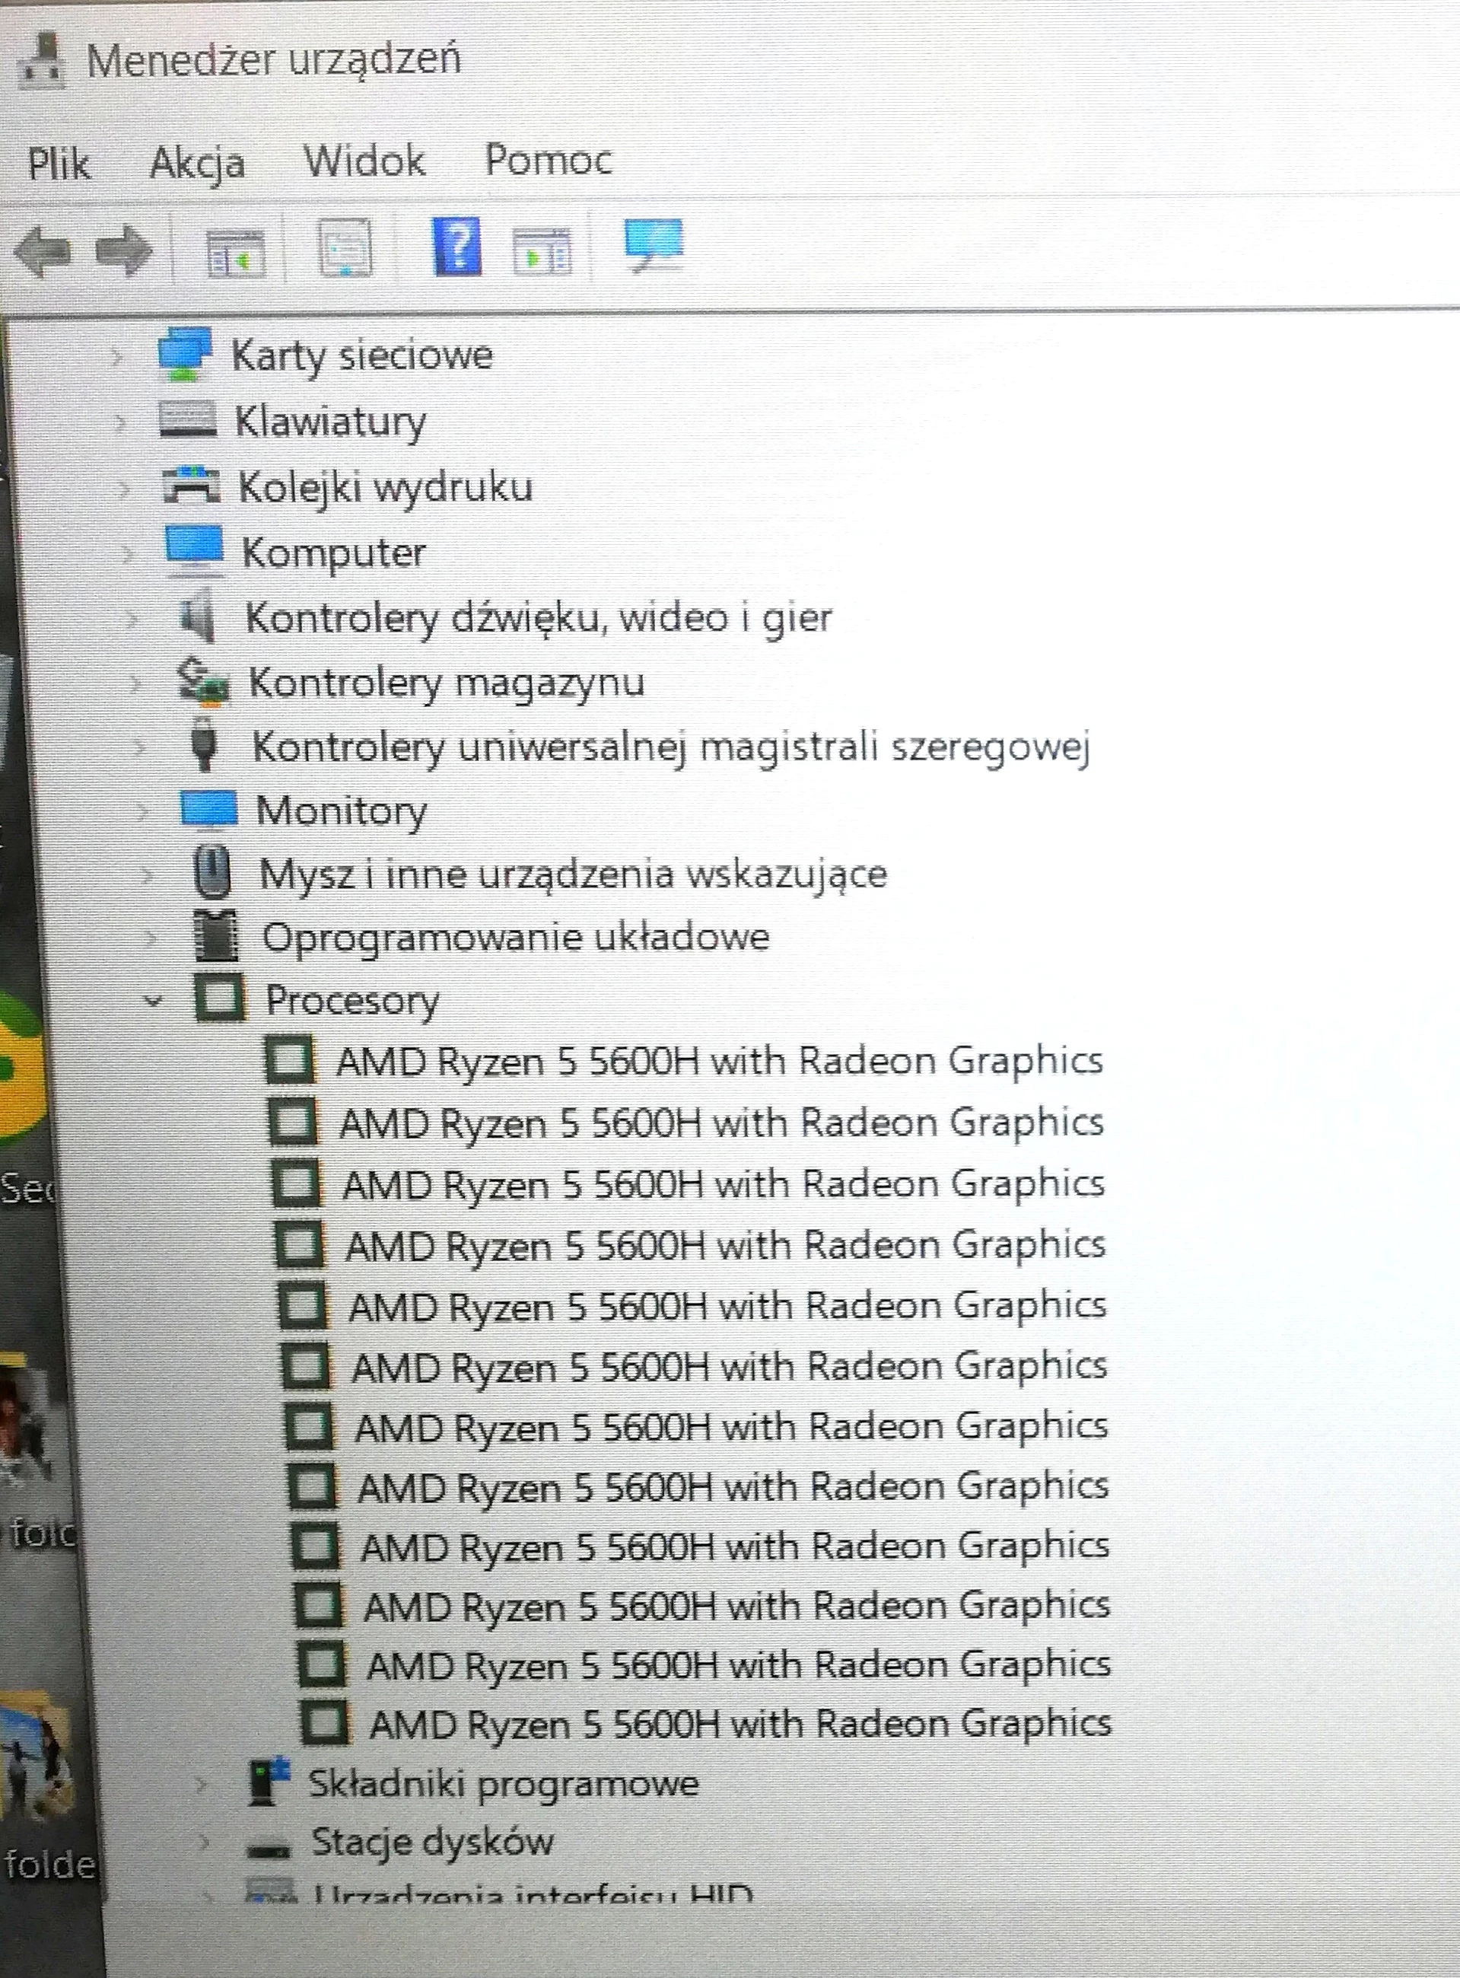Select the Klawiatury label
Screen dimensions: 1460x1978
click(x=329, y=421)
